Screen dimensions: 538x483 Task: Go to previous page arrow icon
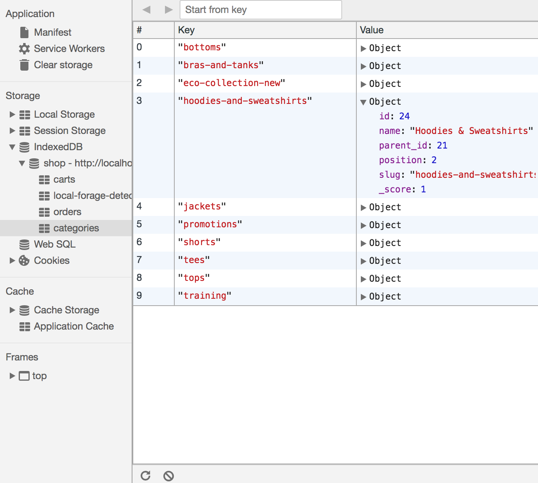pos(147,10)
